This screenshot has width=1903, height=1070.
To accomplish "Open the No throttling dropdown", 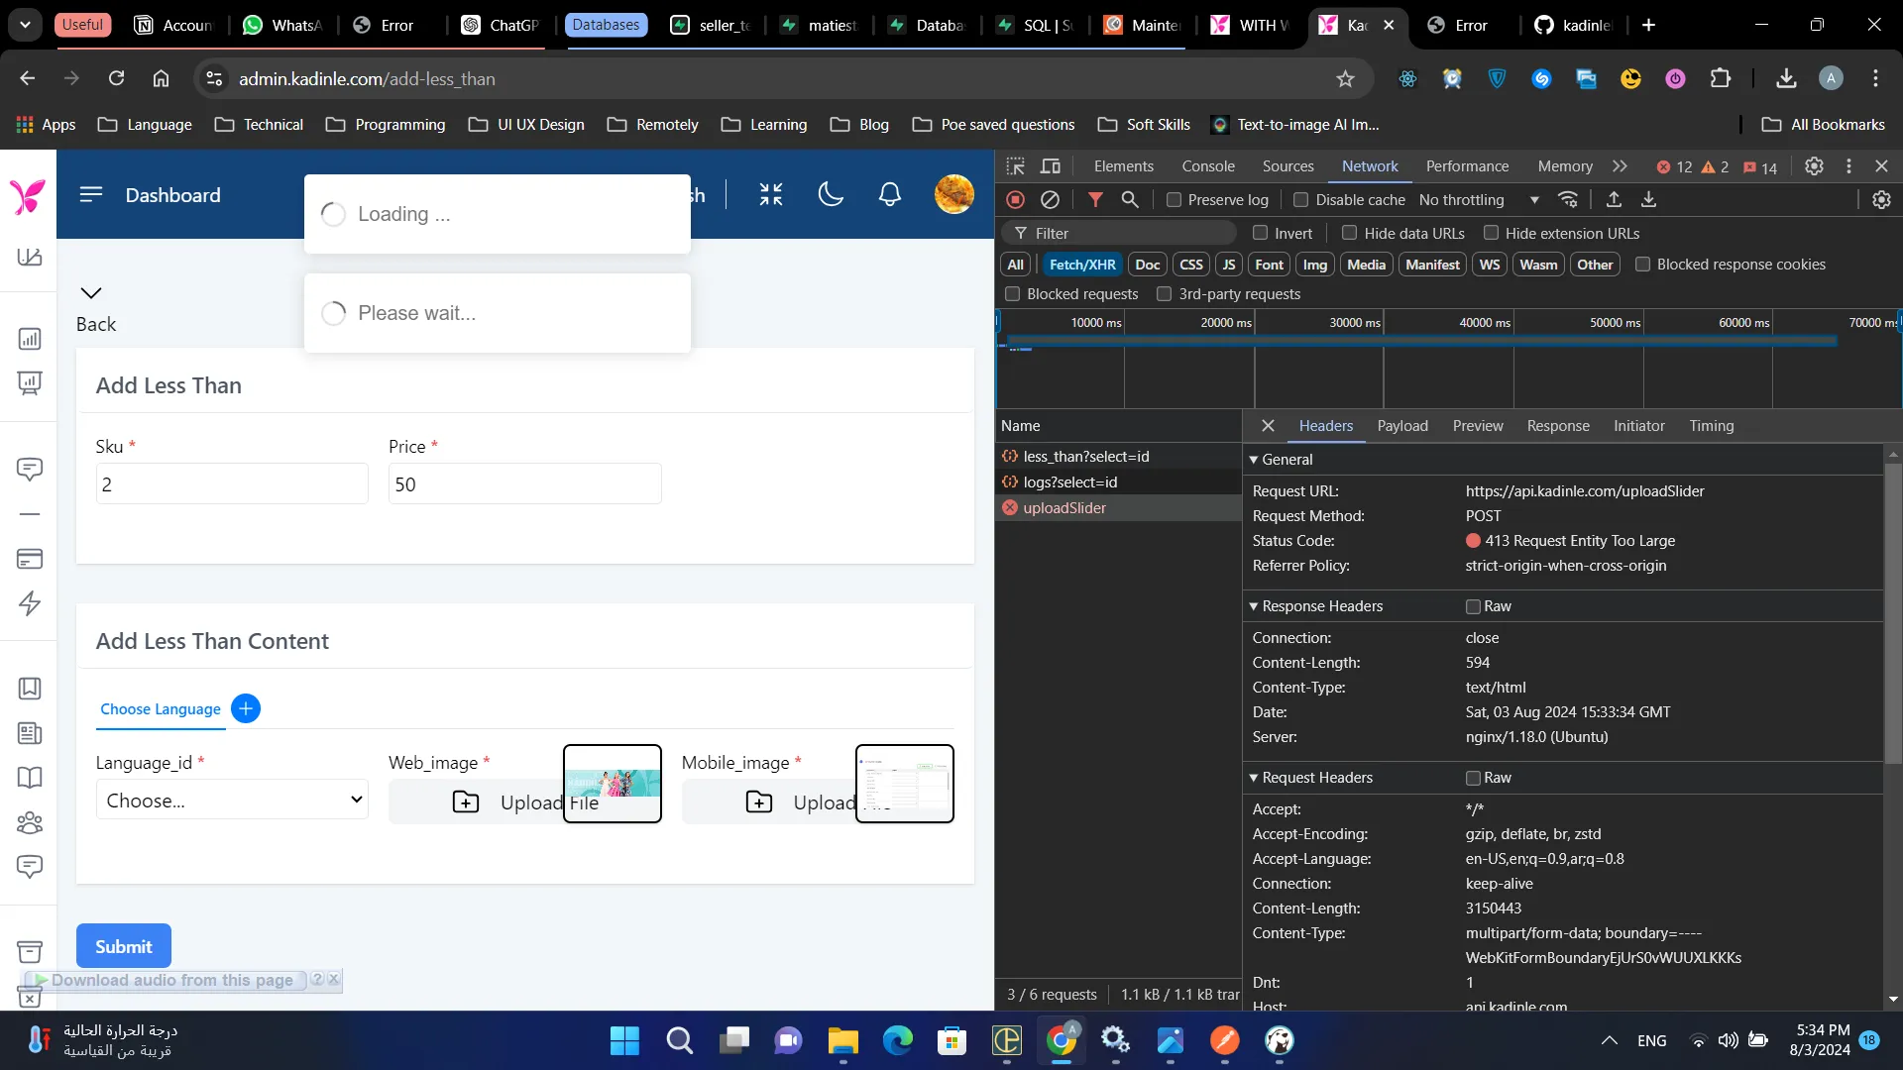I will 1478,200.
